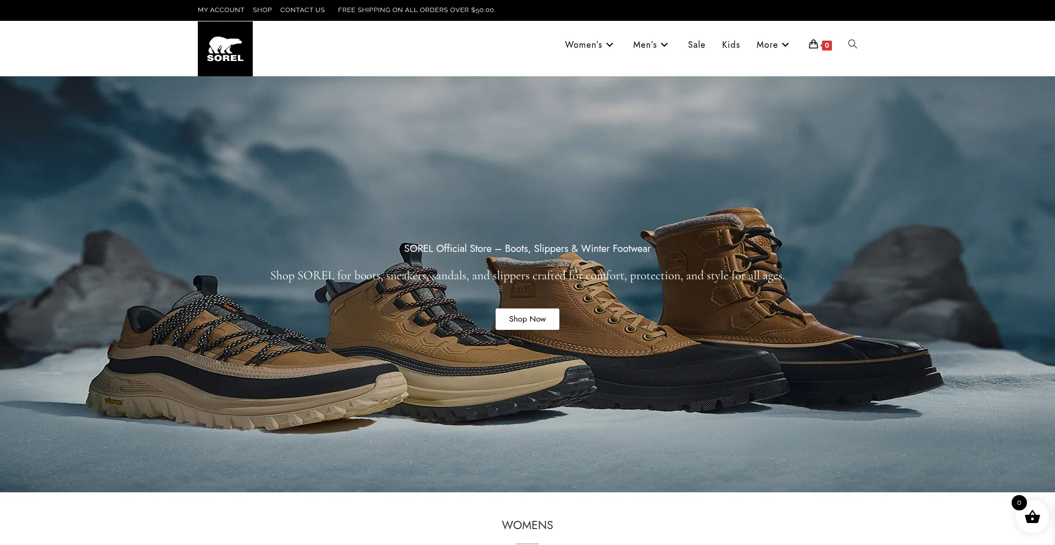Click the cart item count badge showing 0
1055x545 pixels.
pos(826,46)
